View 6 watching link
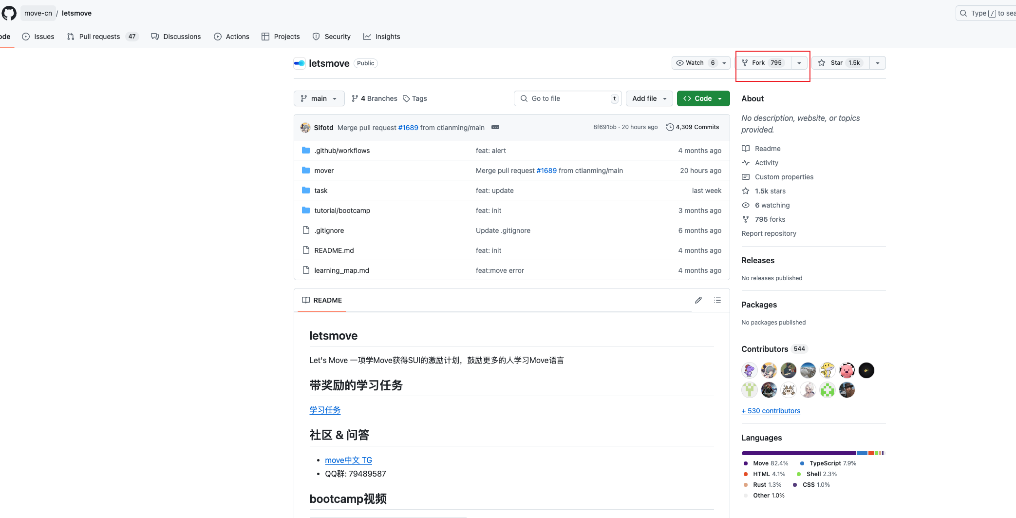The width and height of the screenshot is (1016, 518). point(772,205)
